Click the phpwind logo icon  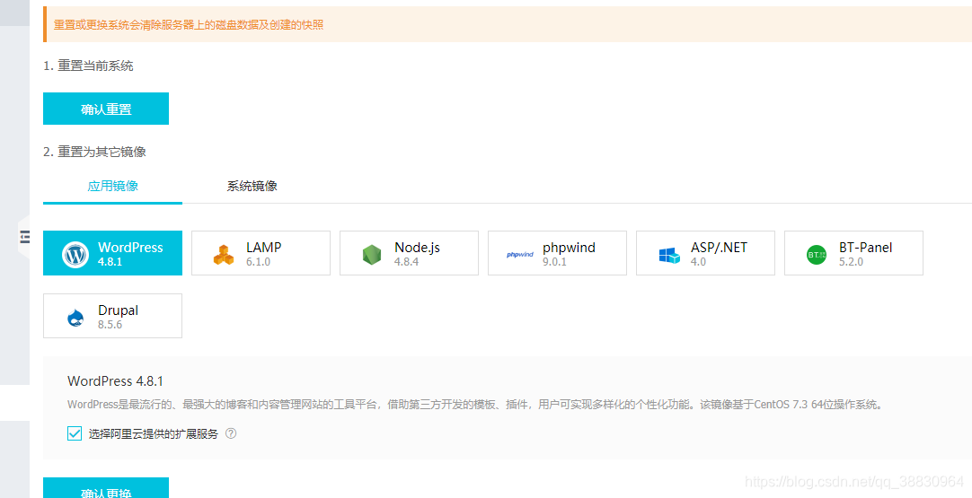tap(519, 255)
